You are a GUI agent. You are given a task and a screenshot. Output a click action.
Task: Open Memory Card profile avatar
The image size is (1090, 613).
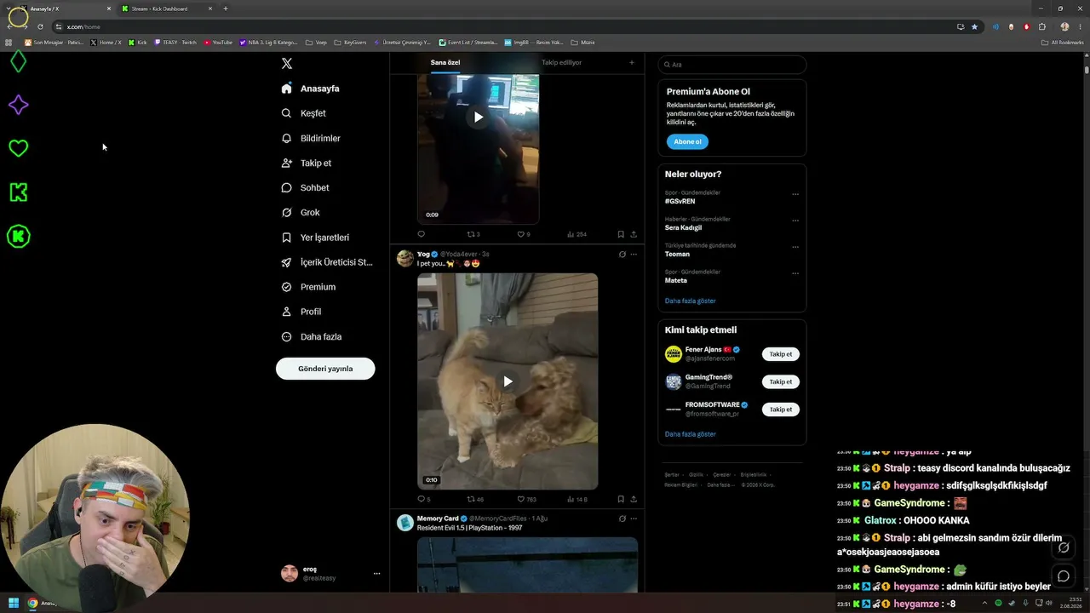click(405, 523)
